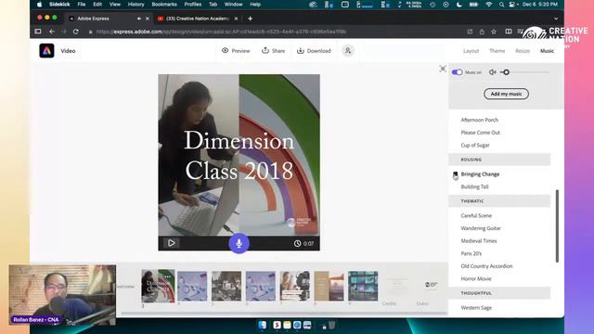Open a new browser tab
This screenshot has height=334, width=594.
[250, 19]
